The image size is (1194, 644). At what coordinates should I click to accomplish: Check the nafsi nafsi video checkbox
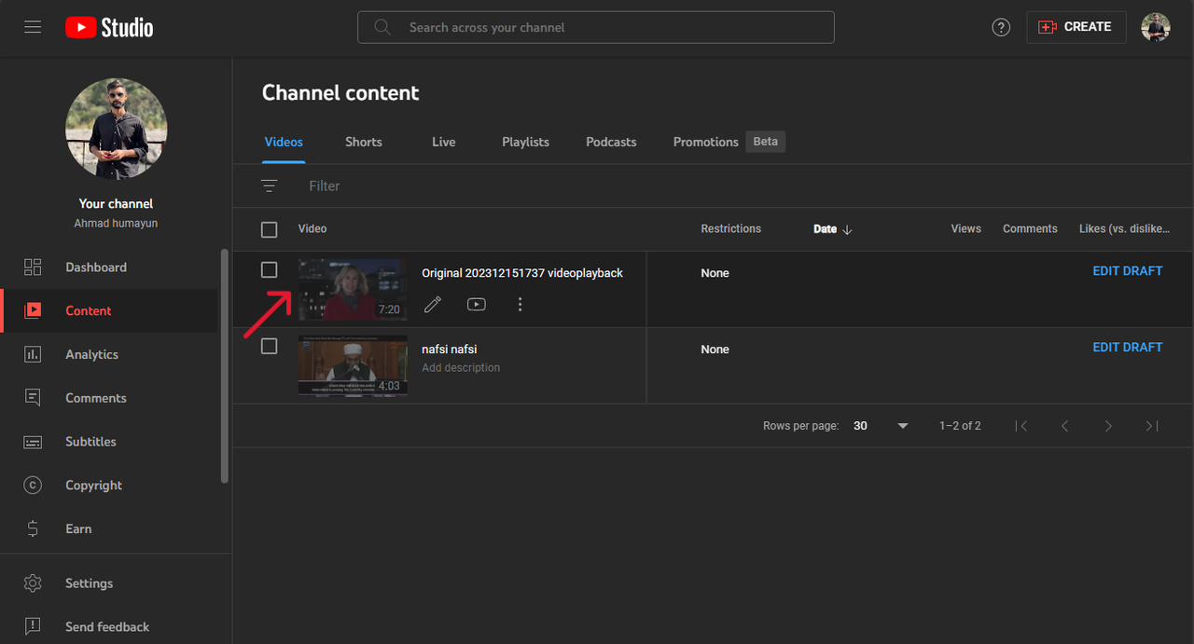pos(269,346)
